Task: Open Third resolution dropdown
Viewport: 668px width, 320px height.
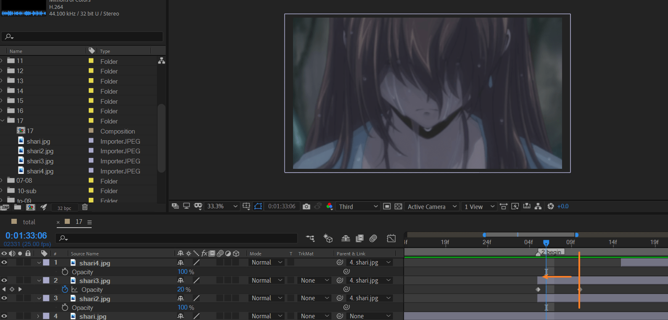Action: (358, 206)
